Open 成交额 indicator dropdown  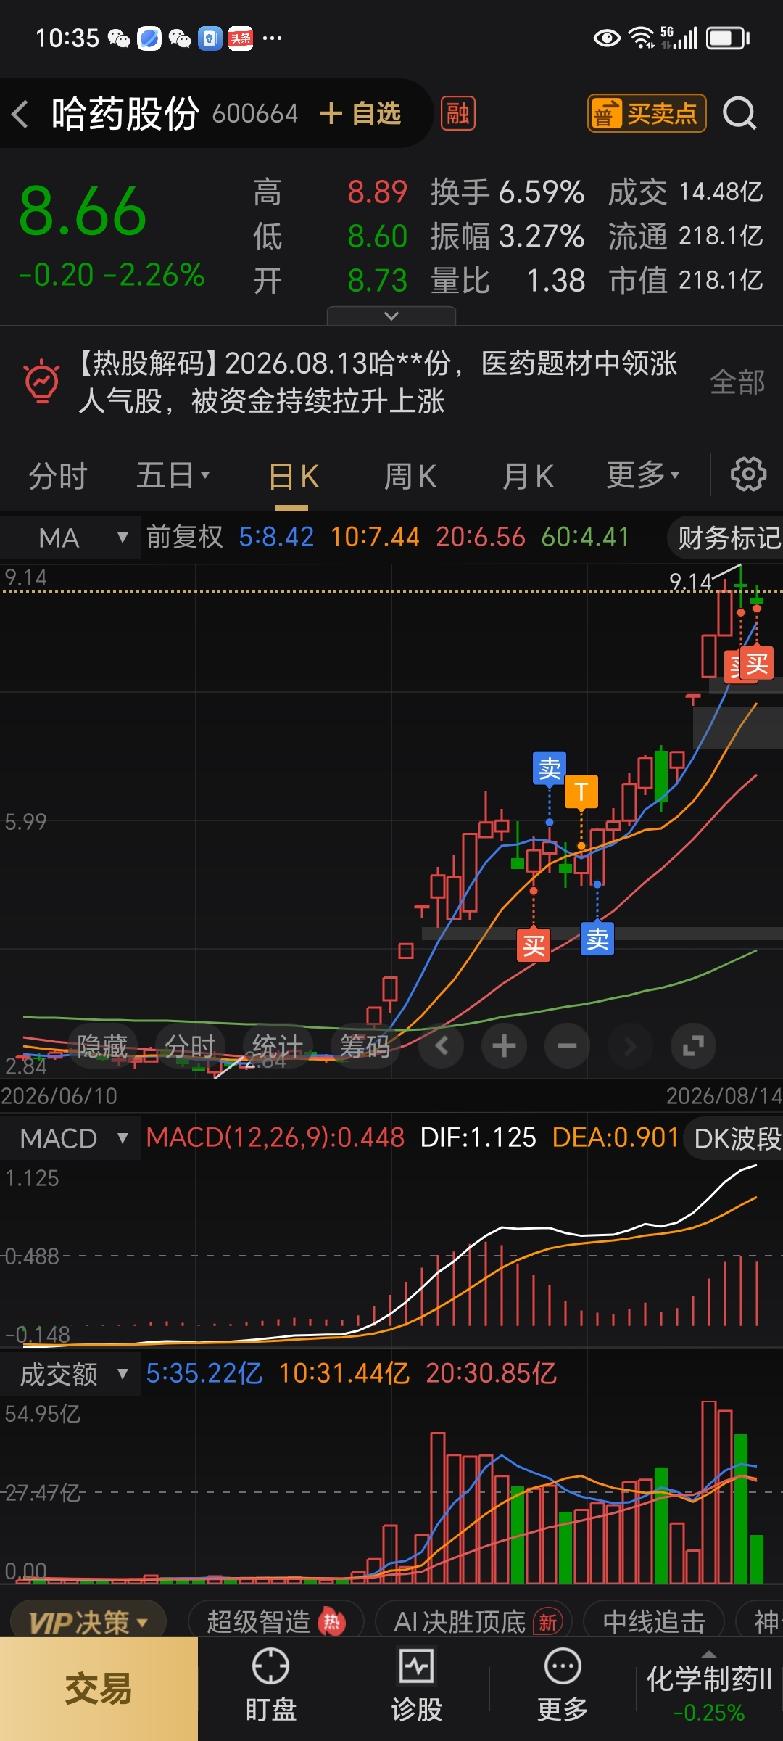70,1374
